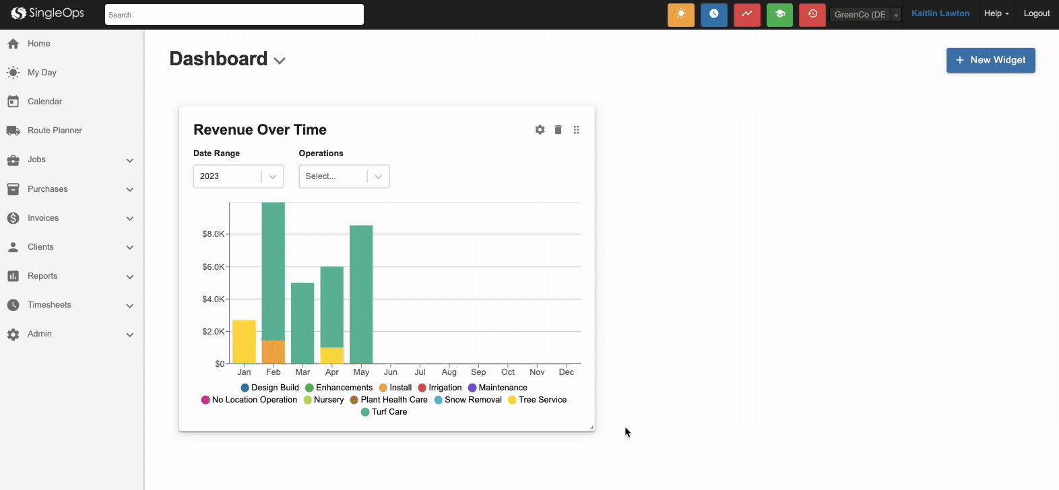
Task: Click the red history clock button
Action: pyautogui.click(x=812, y=14)
